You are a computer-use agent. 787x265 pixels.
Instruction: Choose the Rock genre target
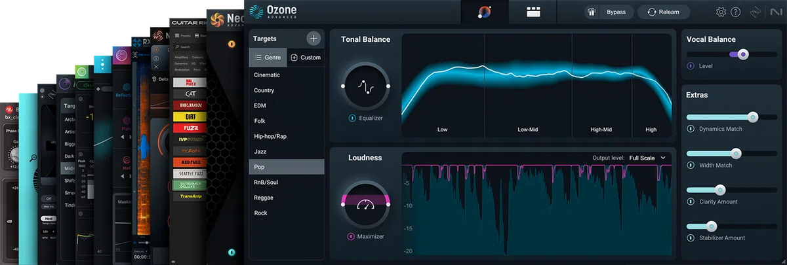pos(287,213)
